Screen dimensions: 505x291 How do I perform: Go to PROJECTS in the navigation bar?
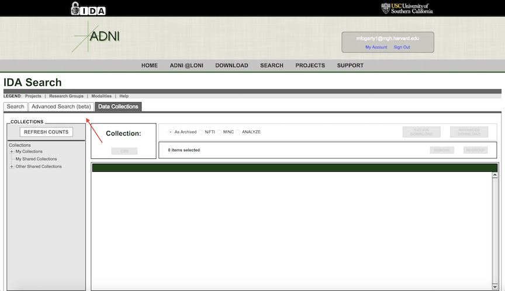pos(310,65)
